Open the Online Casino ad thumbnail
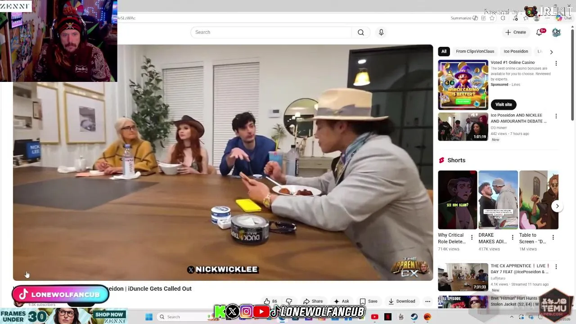Screen dimensions: 576x324 [463, 85]
